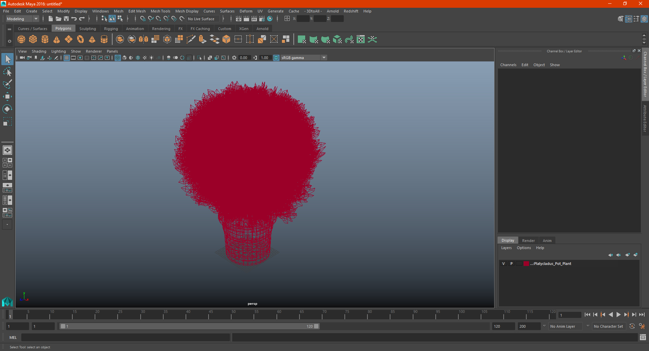
Task: Open the Deform menu
Action: 246,11
